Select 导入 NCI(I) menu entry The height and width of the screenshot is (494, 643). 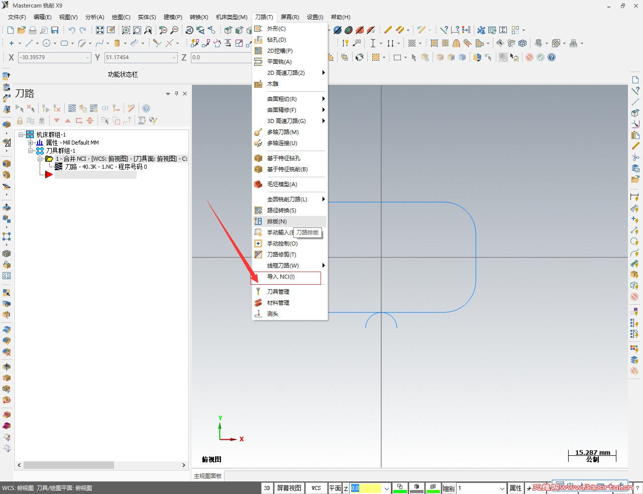pyautogui.click(x=289, y=277)
